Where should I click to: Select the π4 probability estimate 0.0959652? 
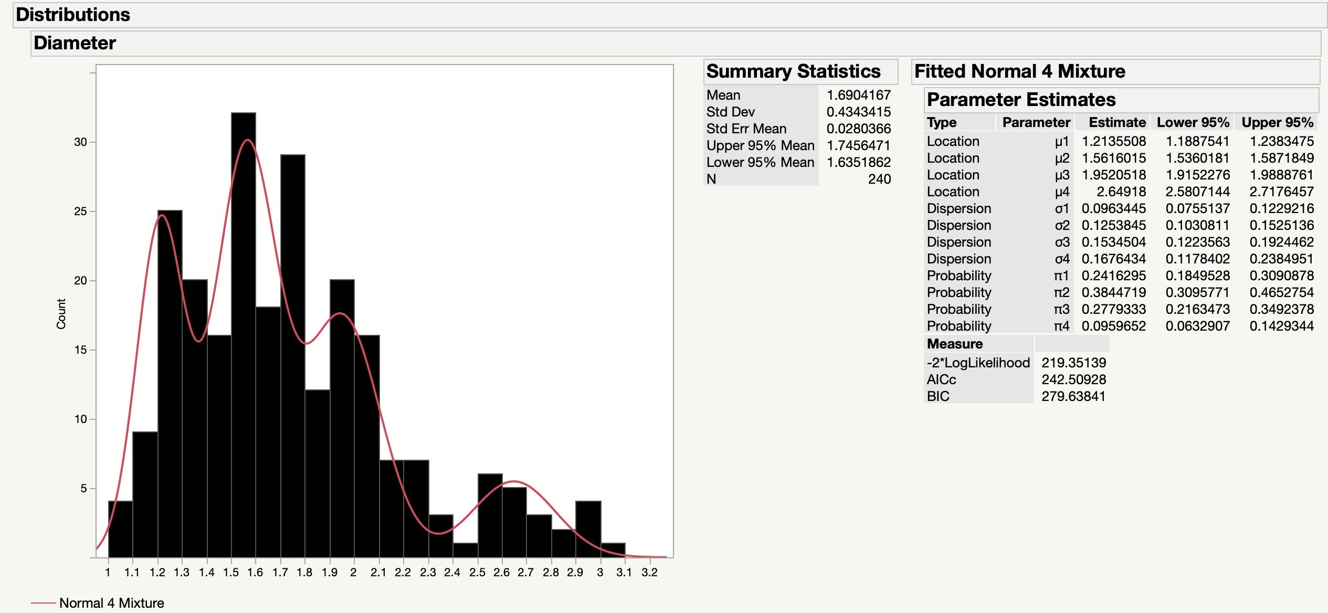click(1113, 326)
